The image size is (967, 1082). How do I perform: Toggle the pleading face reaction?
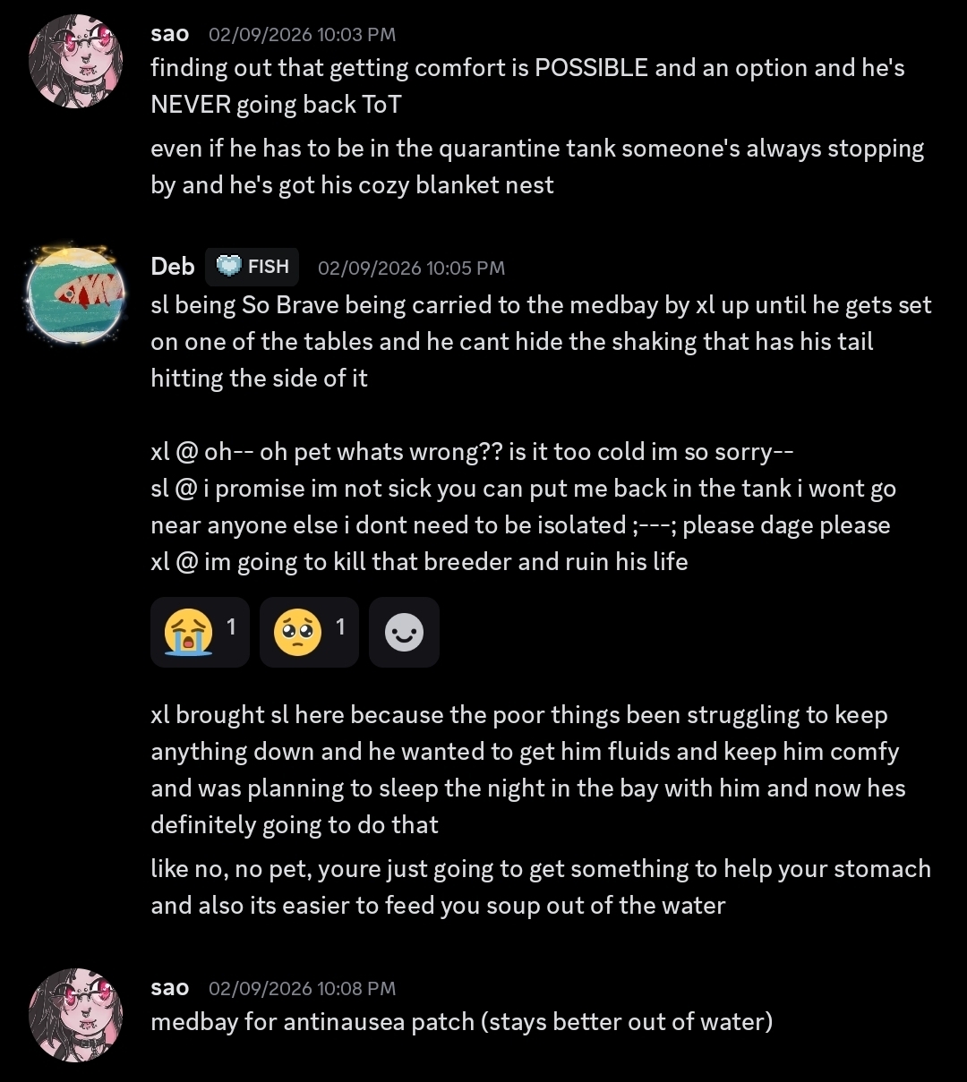309,633
